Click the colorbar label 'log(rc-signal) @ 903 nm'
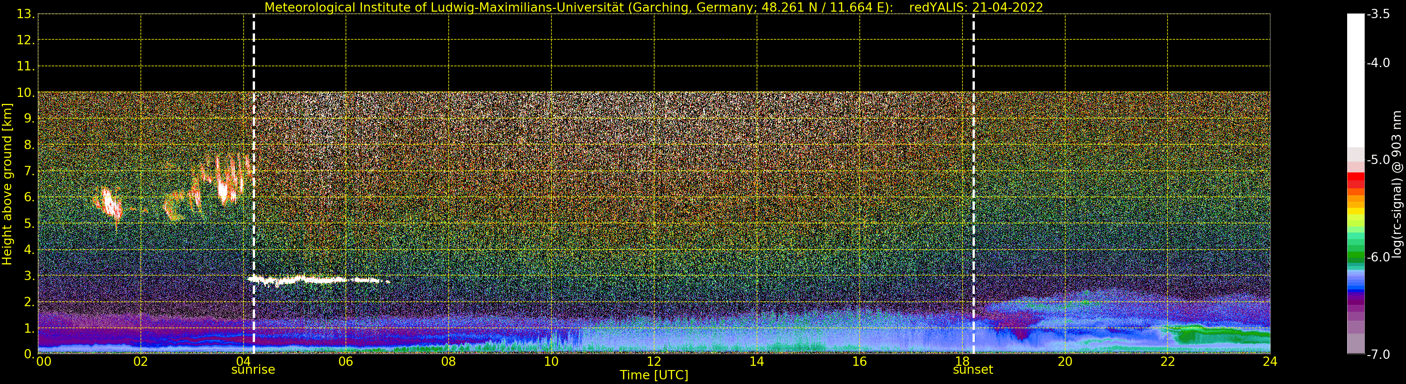This screenshot has width=1406, height=384. point(1396,184)
